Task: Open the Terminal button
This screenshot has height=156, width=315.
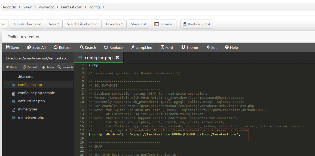Action: [164, 24]
